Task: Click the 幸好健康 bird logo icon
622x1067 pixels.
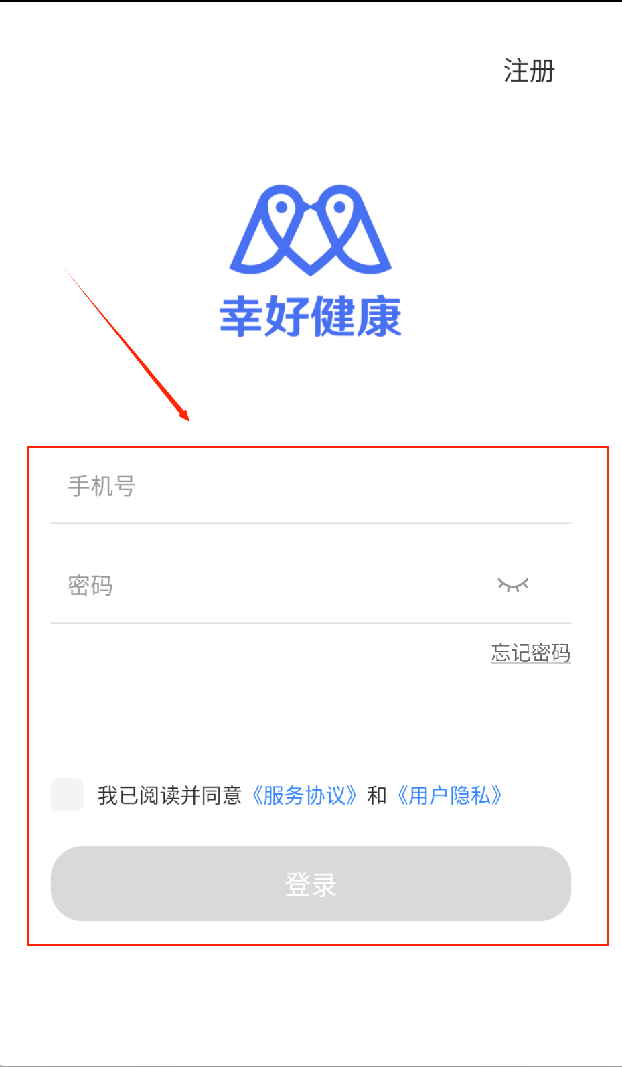Action: 311,230
